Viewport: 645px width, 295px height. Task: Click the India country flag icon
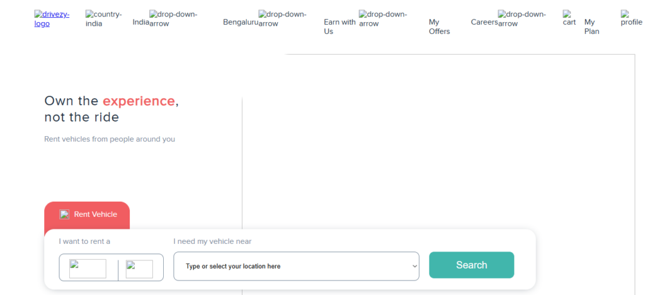(x=103, y=19)
